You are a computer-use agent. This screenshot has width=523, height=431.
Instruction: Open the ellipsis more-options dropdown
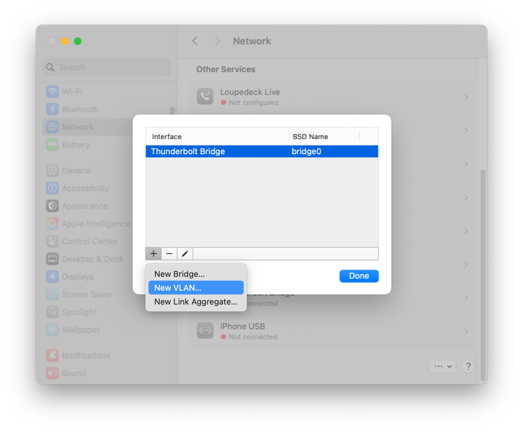442,367
